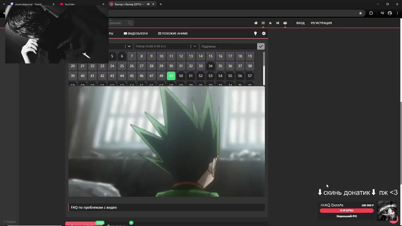Open the browser extensions puzzle icon
The width and height of the screenshot is (402, 226).
371,13
